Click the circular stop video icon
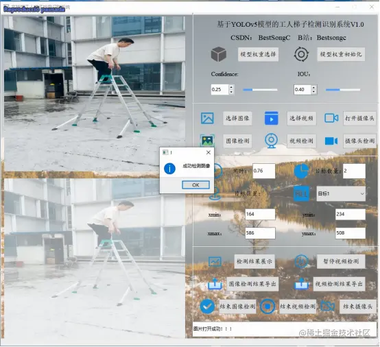The image size is (380, 347). pyautogui.click(x=268, y=307)
